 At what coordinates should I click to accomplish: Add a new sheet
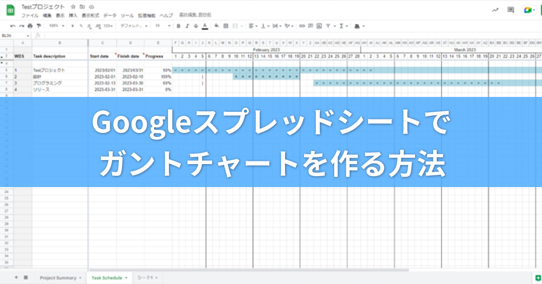16,277
